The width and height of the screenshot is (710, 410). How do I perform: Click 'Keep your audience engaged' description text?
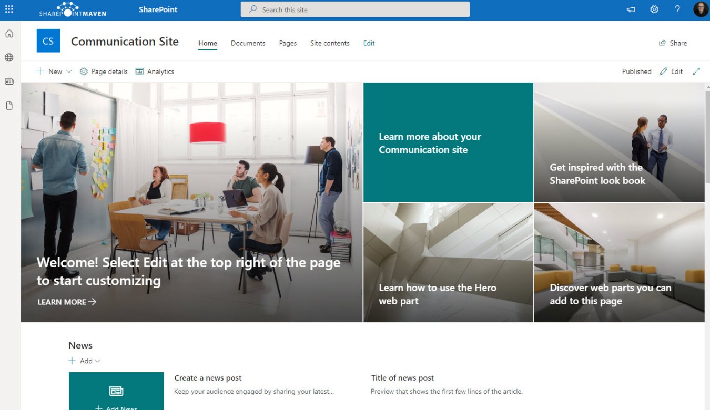click(254, 392)
